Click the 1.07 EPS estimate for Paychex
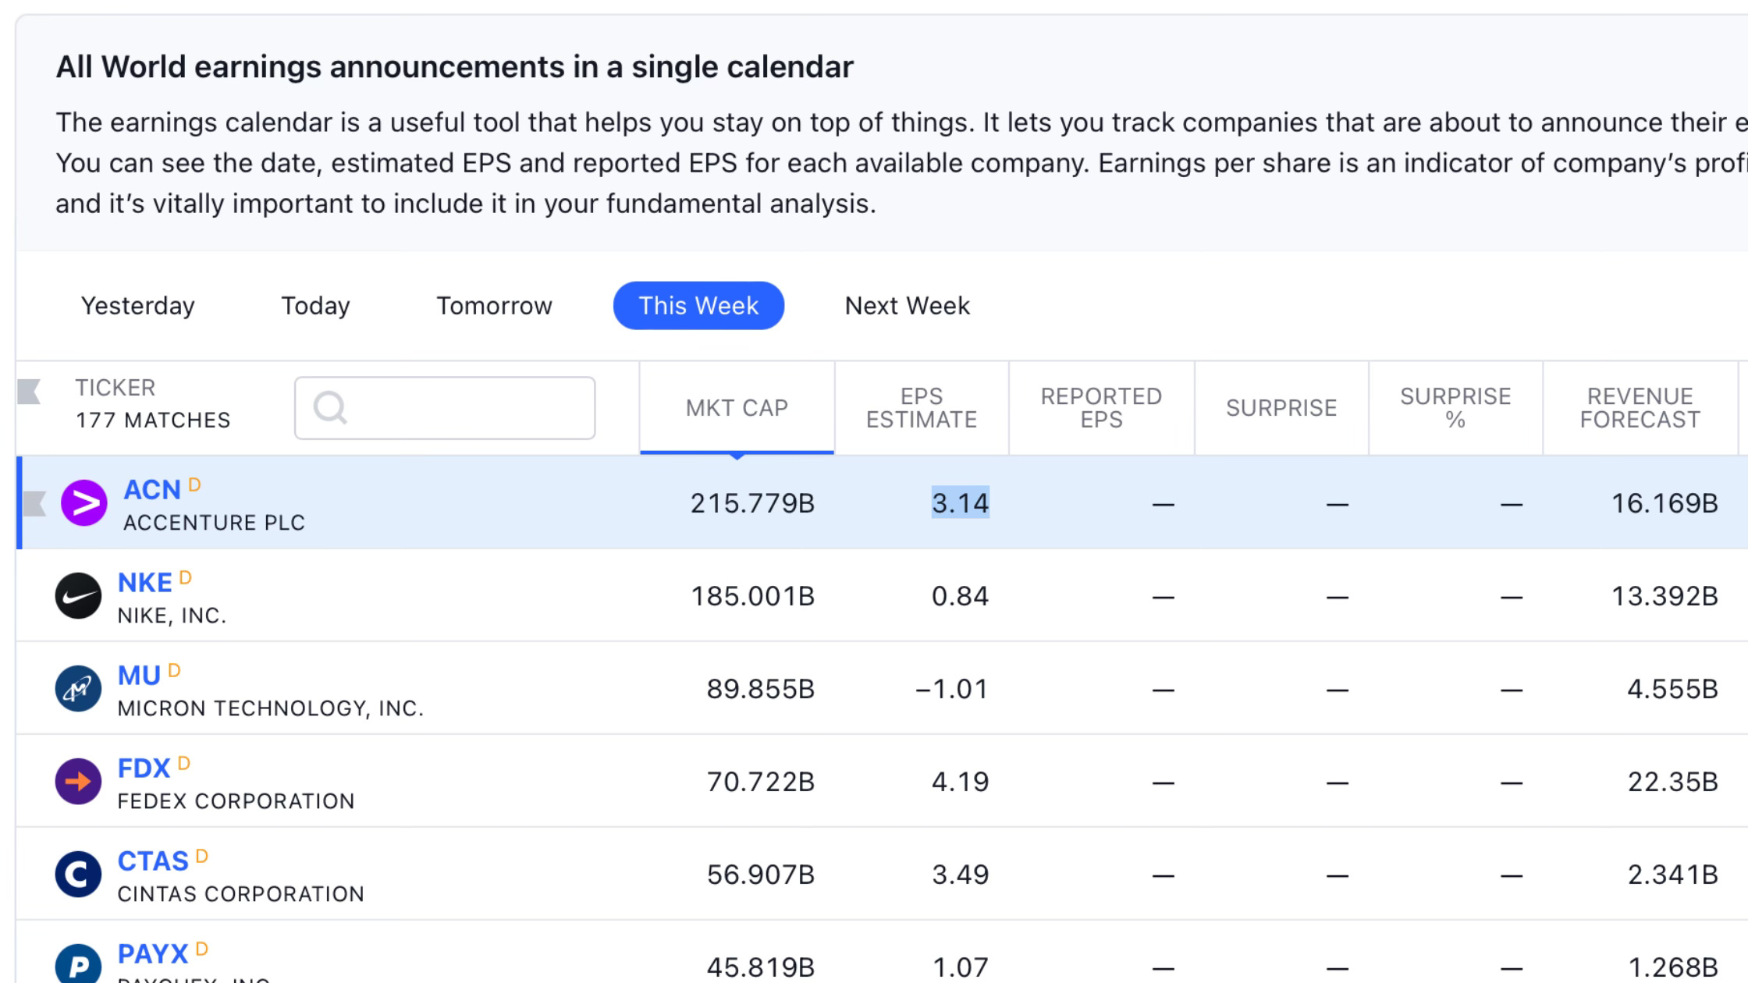The height and width of the screenshot is (983, 1748). pos(961,968)
